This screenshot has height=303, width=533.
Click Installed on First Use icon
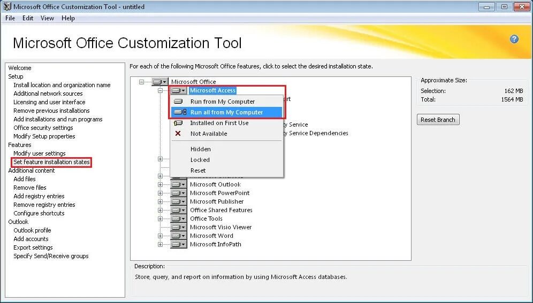pos(178,123)
